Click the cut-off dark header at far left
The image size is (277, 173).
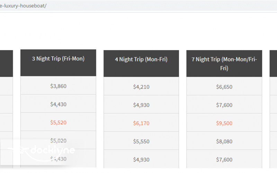[x=6, y=63]
